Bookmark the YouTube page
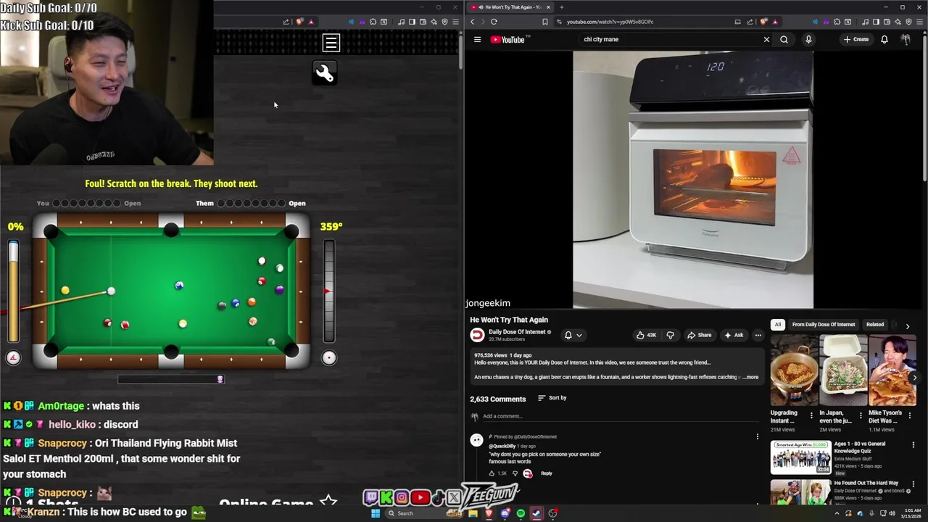928x522 pixels. pyautogui.click(x=545, y=22)
